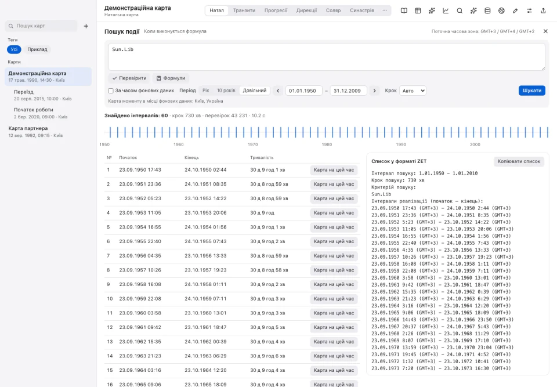Click the Шукати button
557x387 pixels.
(532, 91)
